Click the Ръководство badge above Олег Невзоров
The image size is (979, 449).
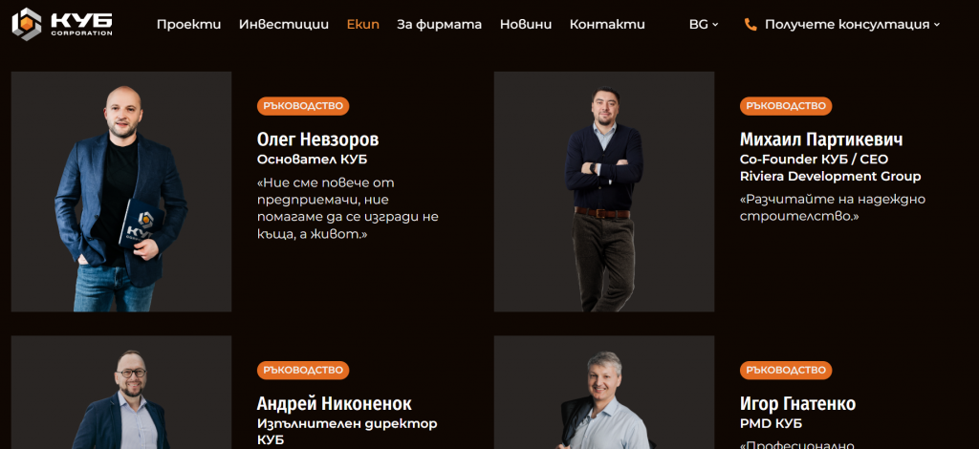303,106
